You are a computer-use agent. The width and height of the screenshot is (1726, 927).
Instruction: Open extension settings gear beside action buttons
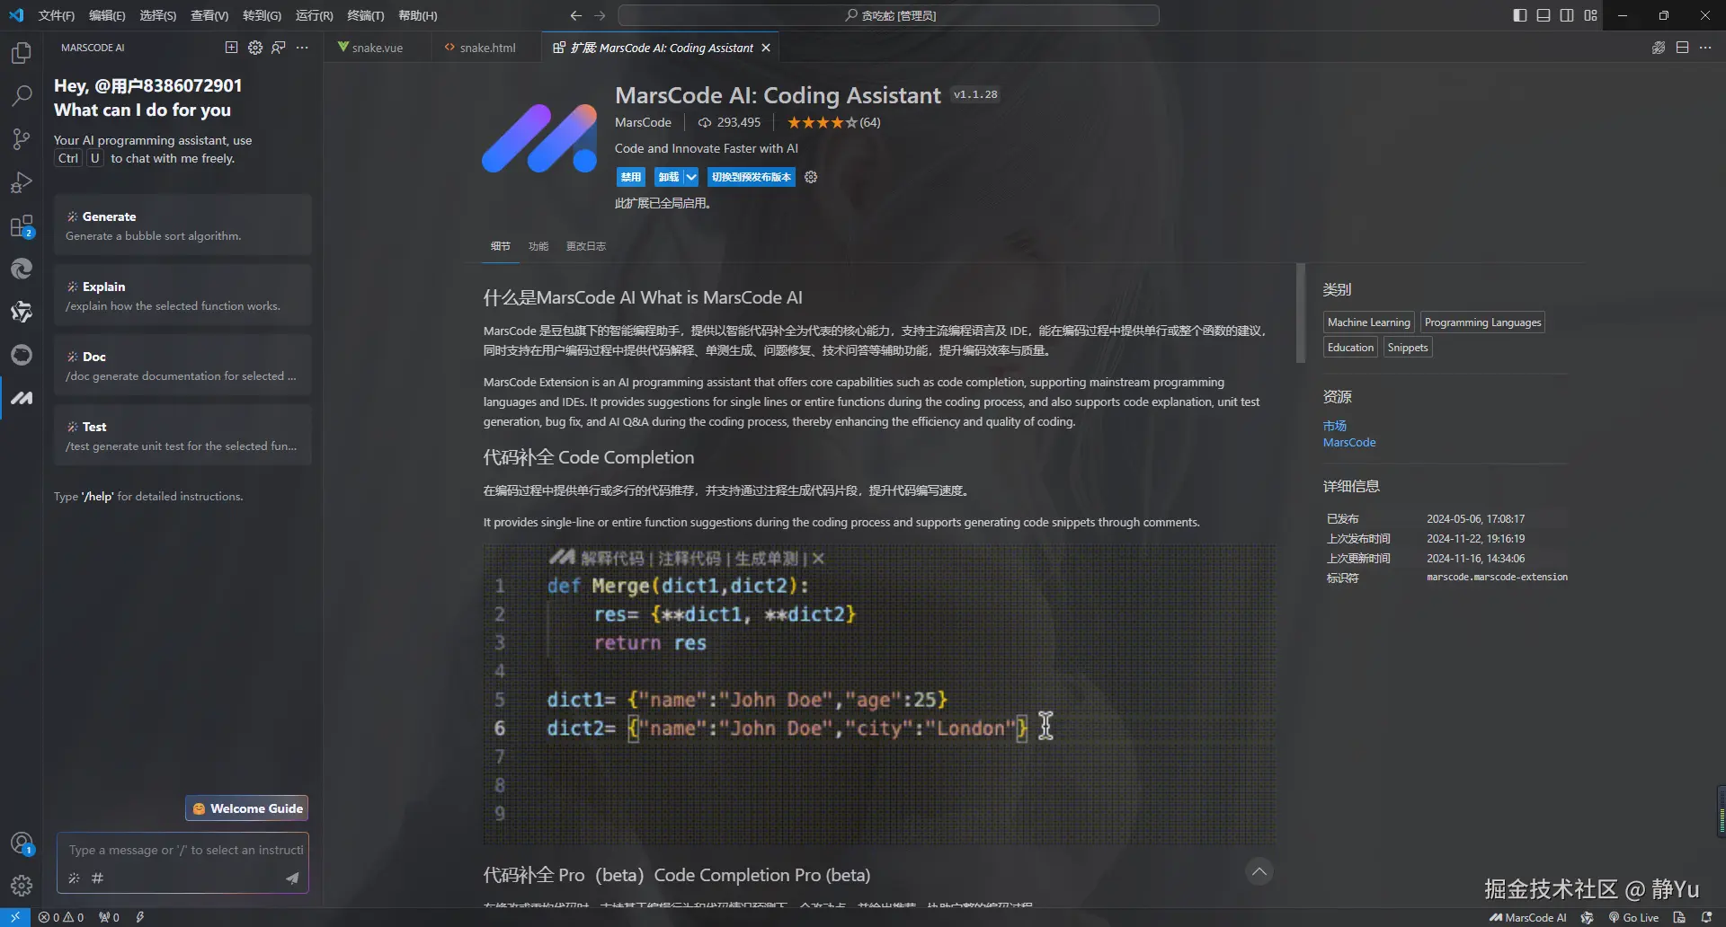point(811,177)
